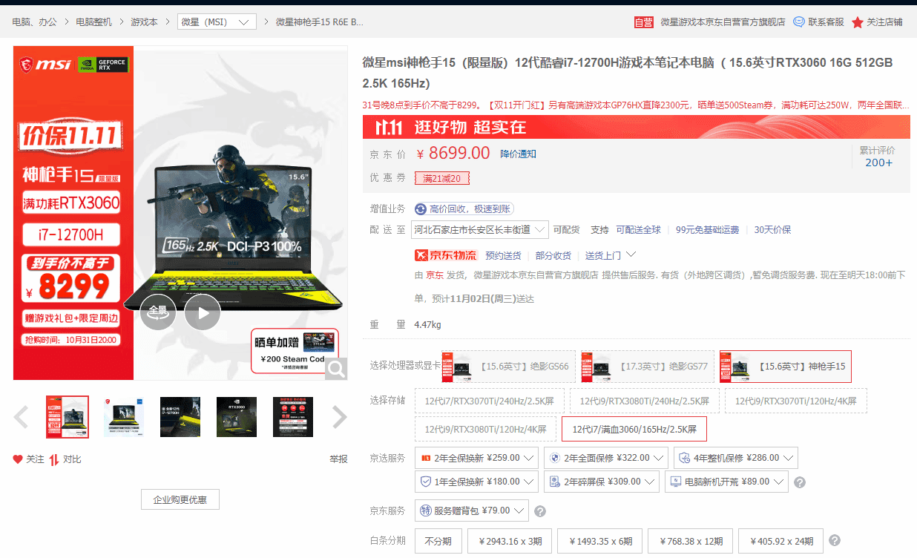
Task: Click the heart 关注 icon
Action: pyautogui.click(x=18, y=459)
